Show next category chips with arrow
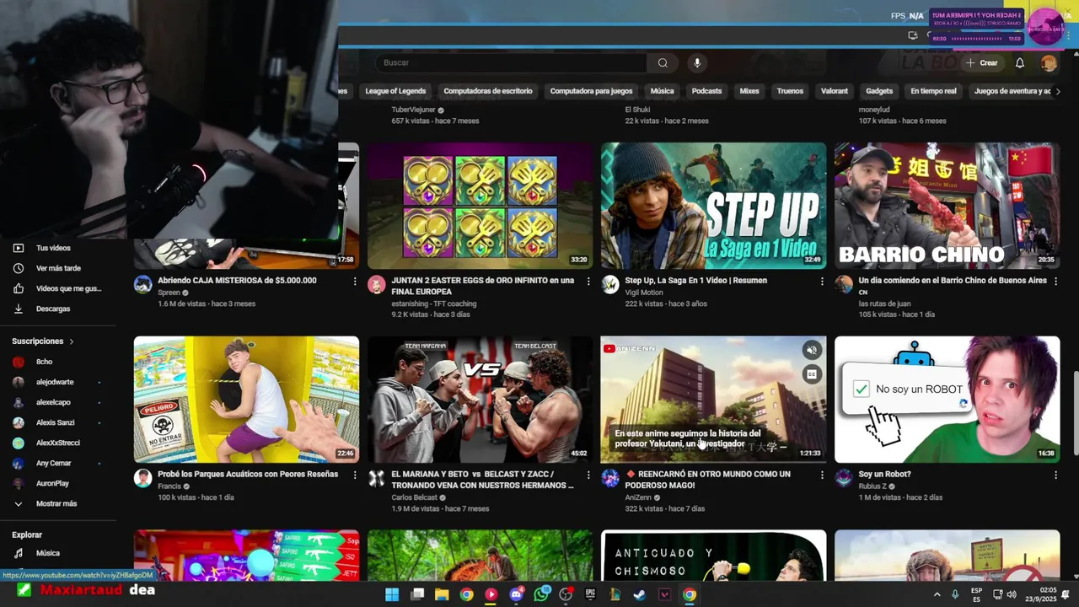Viewport: 1079px width, 607px height. [x=1058, y=91]
